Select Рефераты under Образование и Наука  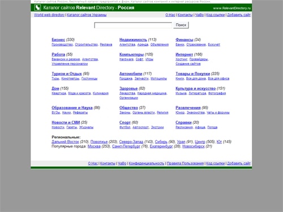(x=80, y=113)
